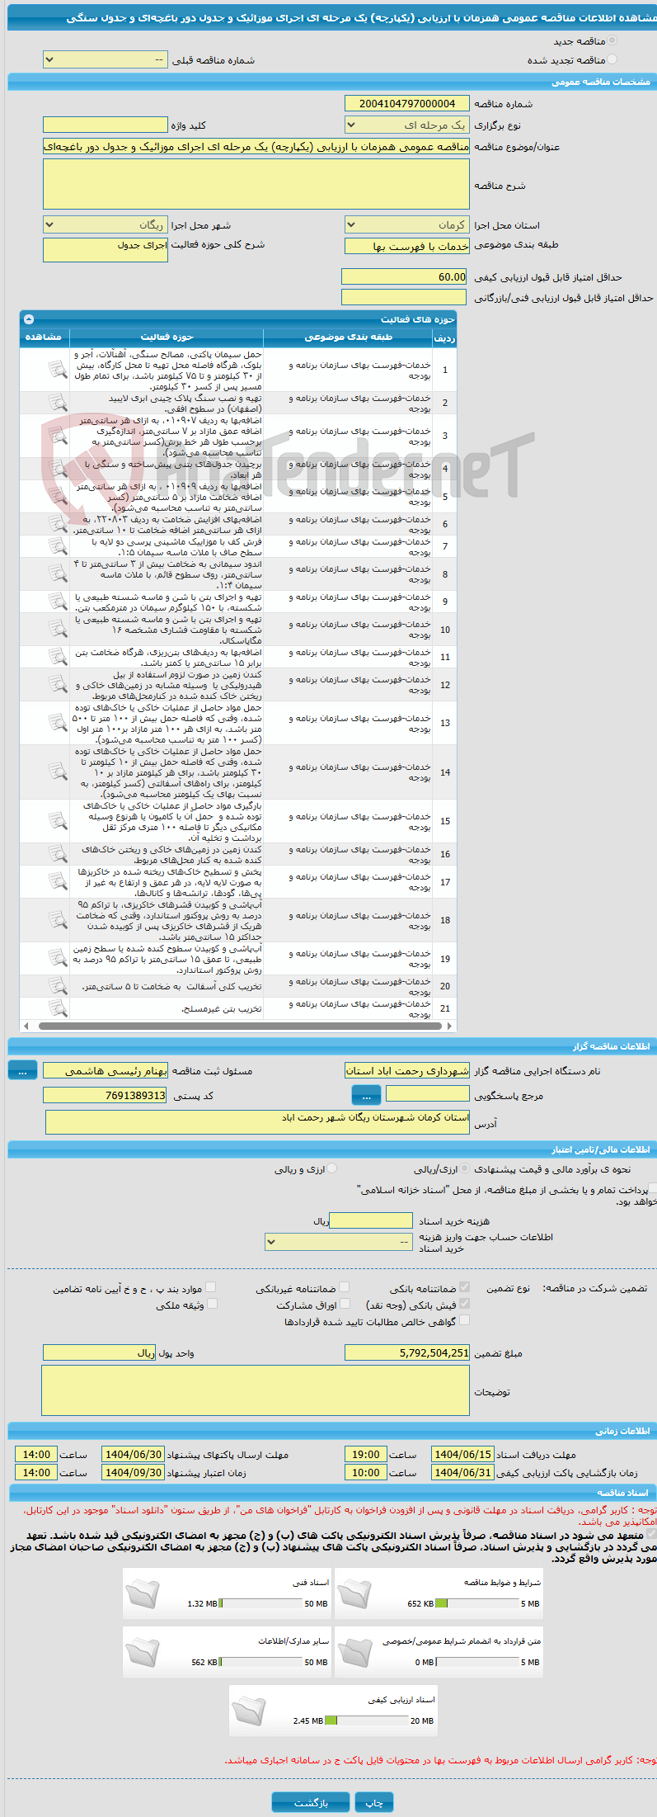Select the ارزی/ریالی radio option
Image resolution: width=657 pixels, height=1817 pixels.
(465, 1168)
